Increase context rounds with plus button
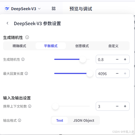 (x=125, y=106)
